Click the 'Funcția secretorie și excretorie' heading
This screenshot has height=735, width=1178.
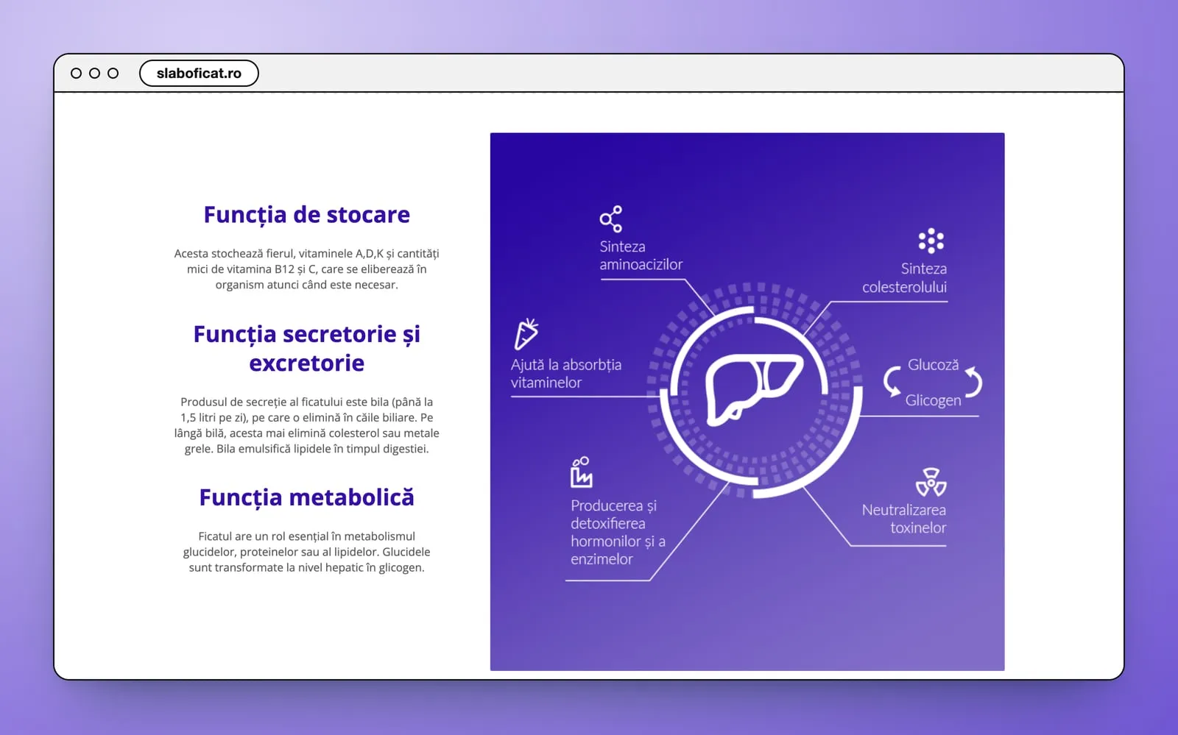pos(306,349)
